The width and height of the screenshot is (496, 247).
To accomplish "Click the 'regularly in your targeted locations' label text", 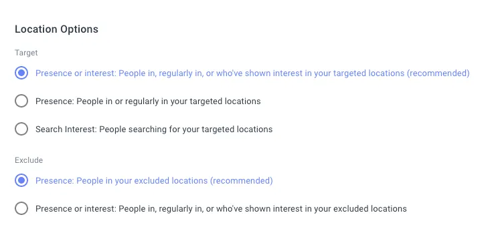I will coord(193,101).
